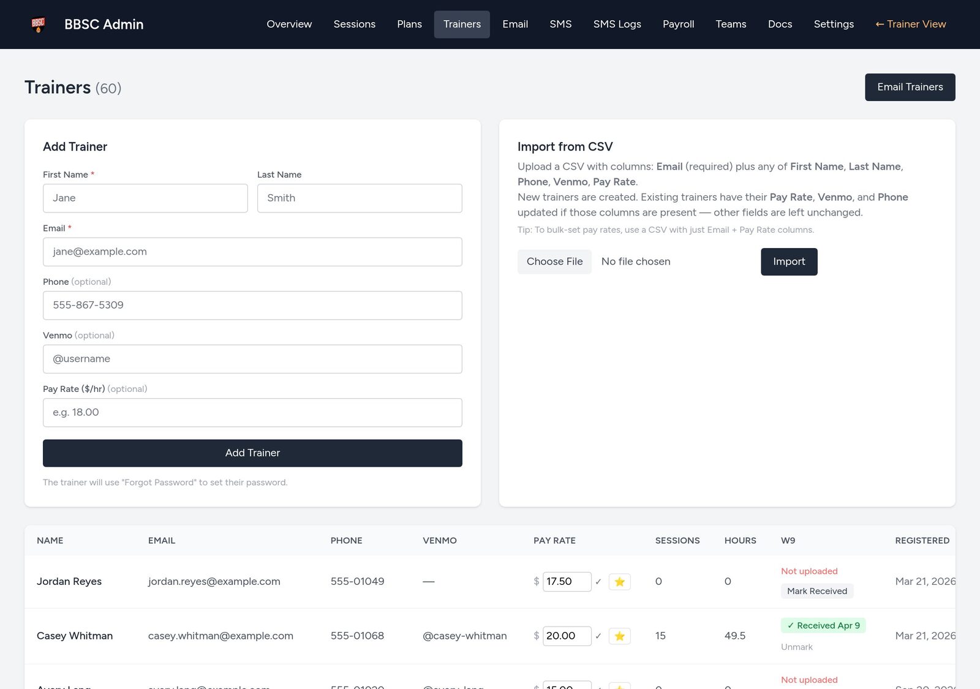Viewport: 980px width, 689px height.
Task: Navigate to SMS page
Action: coord(560,24)
